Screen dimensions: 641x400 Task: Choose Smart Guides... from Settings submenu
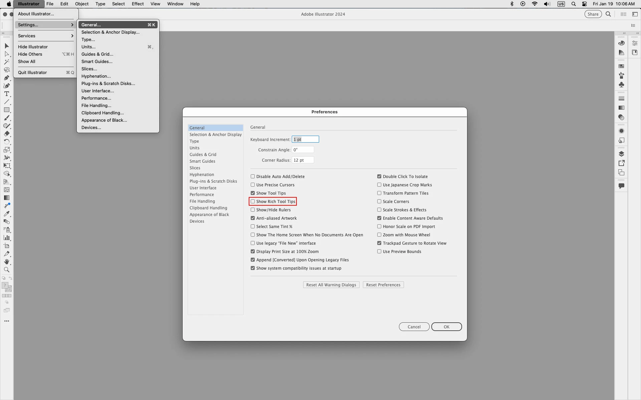(97, 61)
